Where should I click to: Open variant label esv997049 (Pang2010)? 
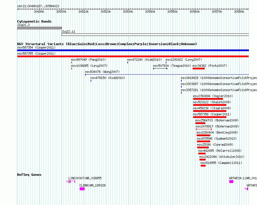click(x=88, y=60)
